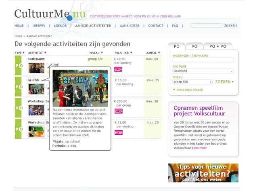Focus the ONDERWERP / TREFWOORD field

pyautogui.click(x=203, y=60)
